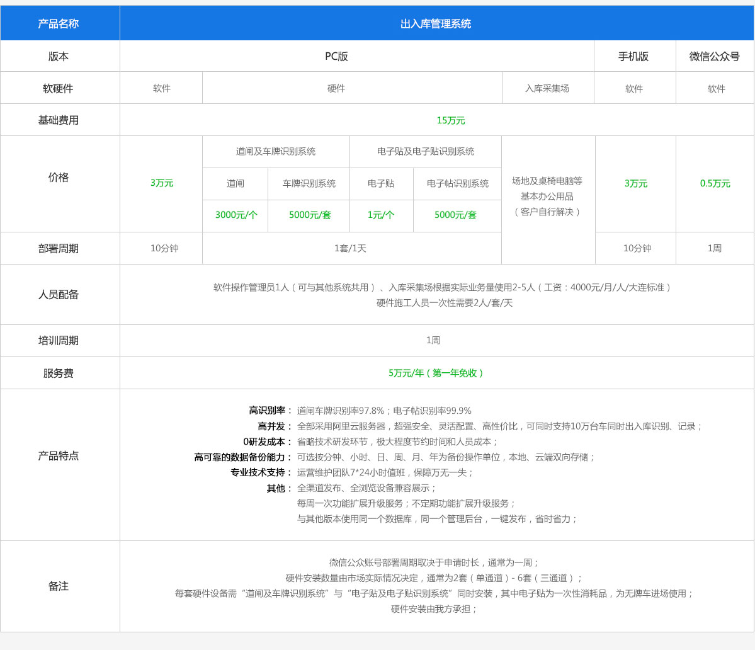The width and height of the screenshot is (755, 650).
Task: Click the "1套/1天" hardware deployment period
Action: [350, 249]
